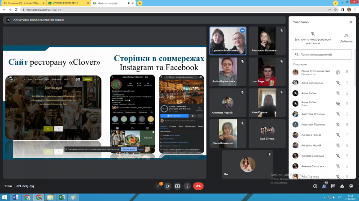Open three-dot menu on Lyudmila Matvienko tile
359x201 pixels.
click(242, 30)
